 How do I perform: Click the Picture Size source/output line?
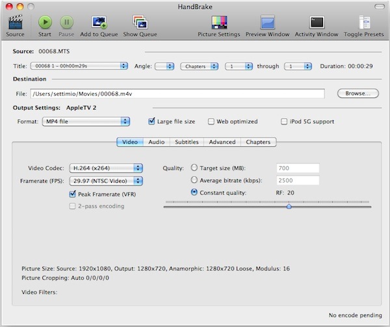click(x=156, y=269)
